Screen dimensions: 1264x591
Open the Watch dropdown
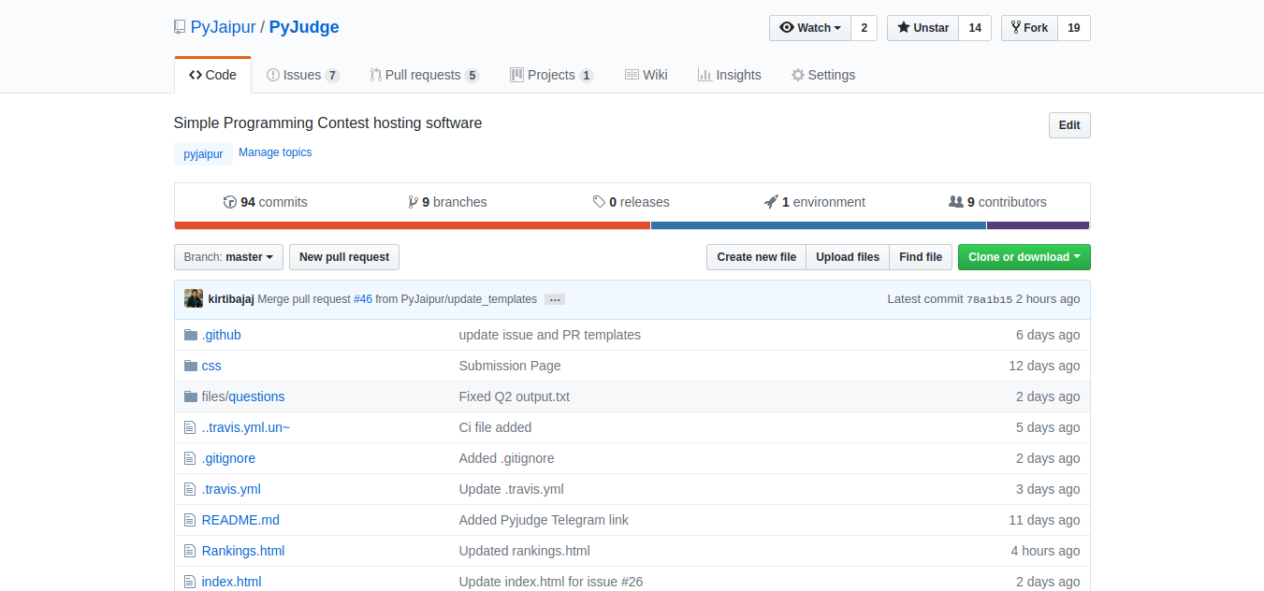pyautogui.click(x=810, y=28)
